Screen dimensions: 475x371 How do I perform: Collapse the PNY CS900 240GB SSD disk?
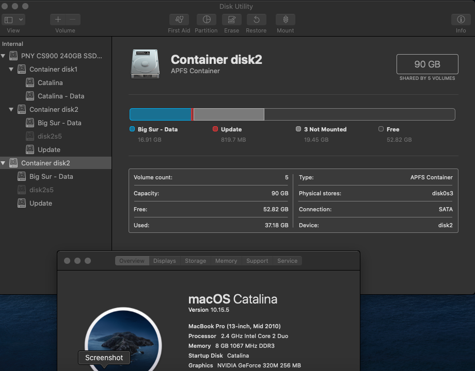pos(4,56)
